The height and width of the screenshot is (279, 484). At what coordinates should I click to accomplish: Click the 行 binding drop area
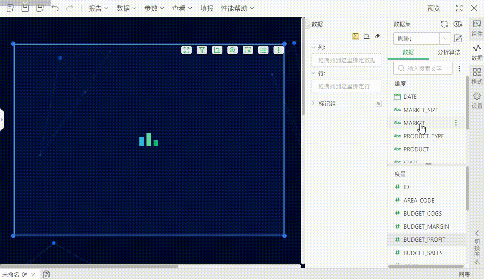tap(346, 86)
